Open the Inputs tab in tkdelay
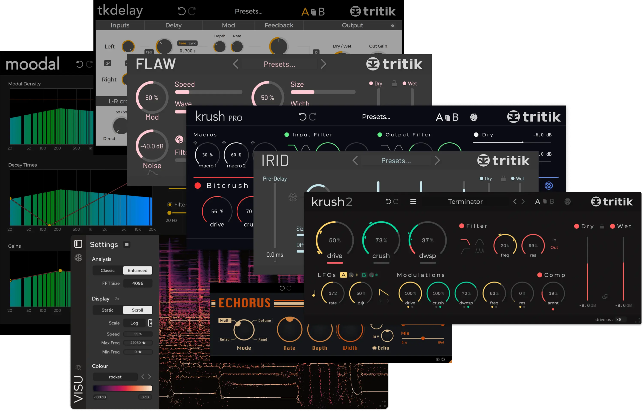 120,25
